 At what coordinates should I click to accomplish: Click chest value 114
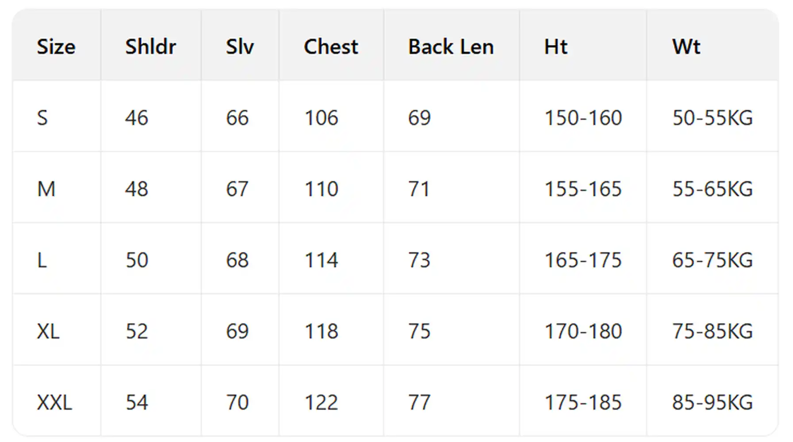321,260
